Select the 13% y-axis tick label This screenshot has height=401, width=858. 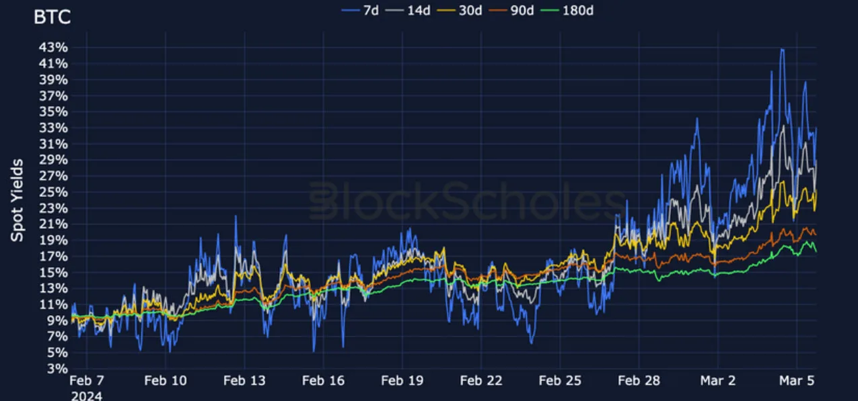[x=54, y=288]
